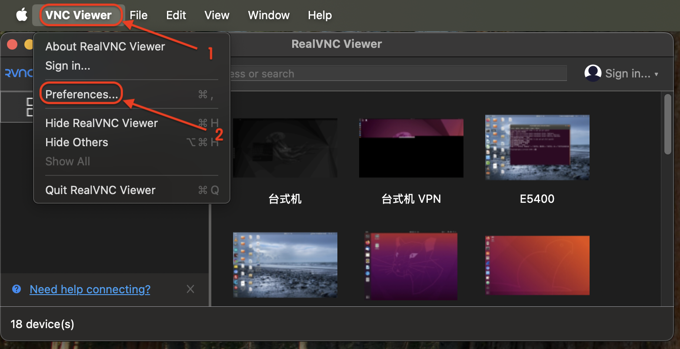Open the VNC Viewer menu
Image resolution: width=680 pixels, height=349 pixels.
point(79,15)
